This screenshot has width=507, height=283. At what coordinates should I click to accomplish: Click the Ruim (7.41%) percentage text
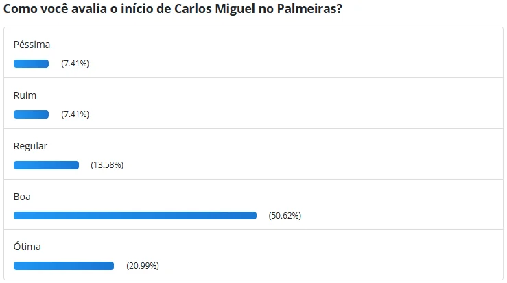[x=75, y=114]
